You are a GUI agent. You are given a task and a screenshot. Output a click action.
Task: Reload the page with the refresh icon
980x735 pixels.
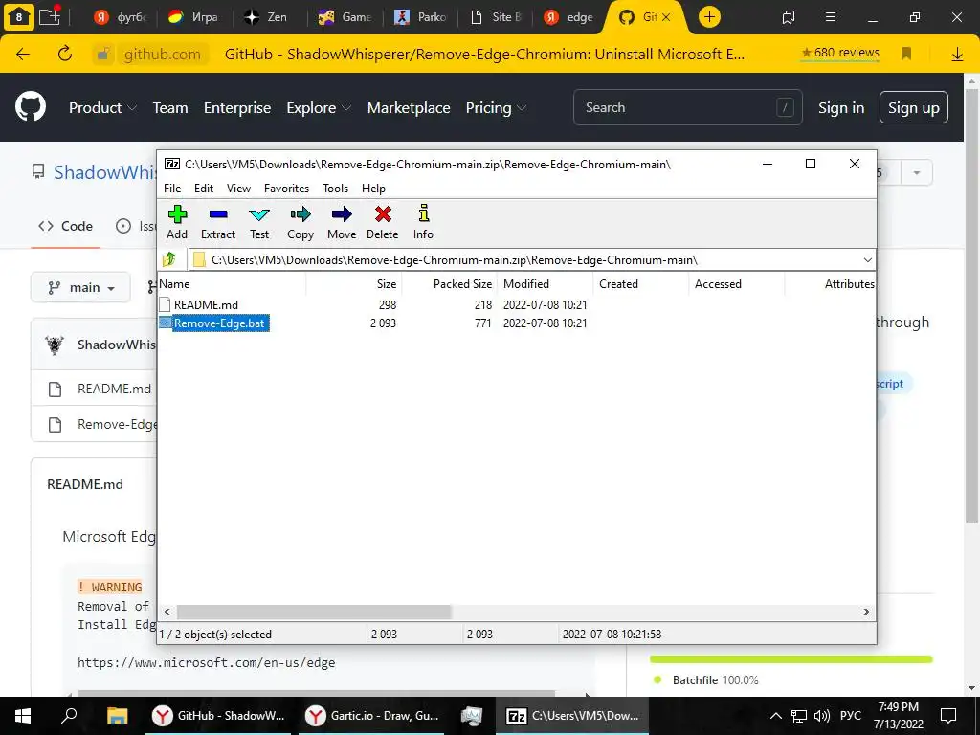65,54
